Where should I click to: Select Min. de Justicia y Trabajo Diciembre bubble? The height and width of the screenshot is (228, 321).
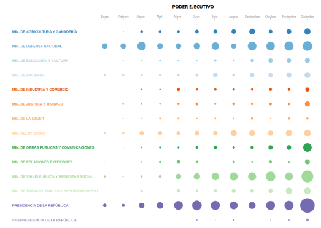[x=307, y=104]
